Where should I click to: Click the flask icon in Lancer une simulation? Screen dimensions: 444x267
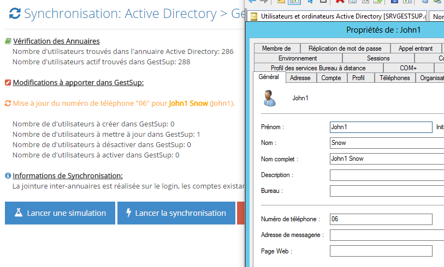tap(19, 213)
